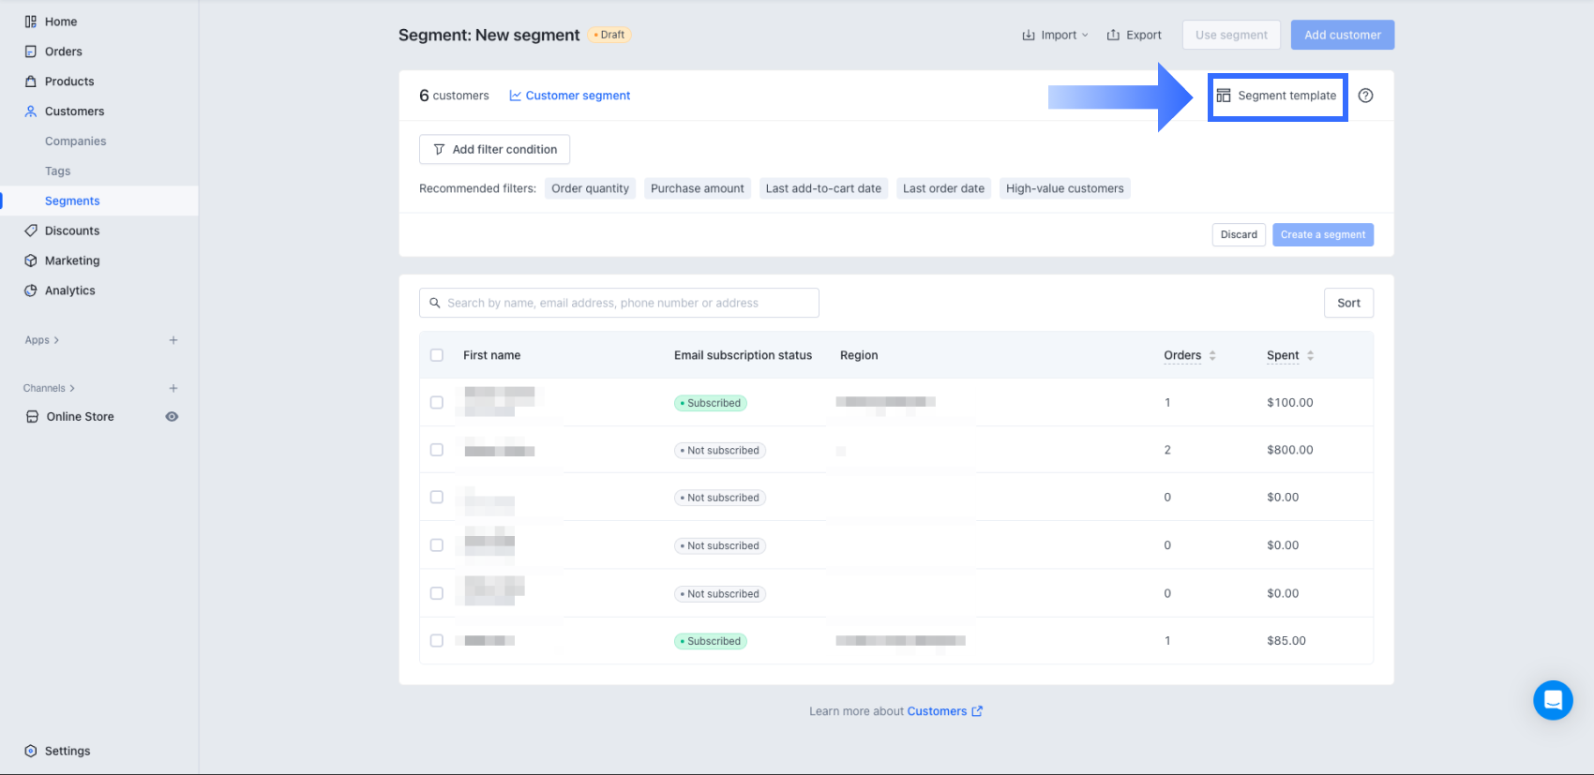Click the help question mark icon
The width and height of the screenshot is (1594, 775).
click(1365, 96)
